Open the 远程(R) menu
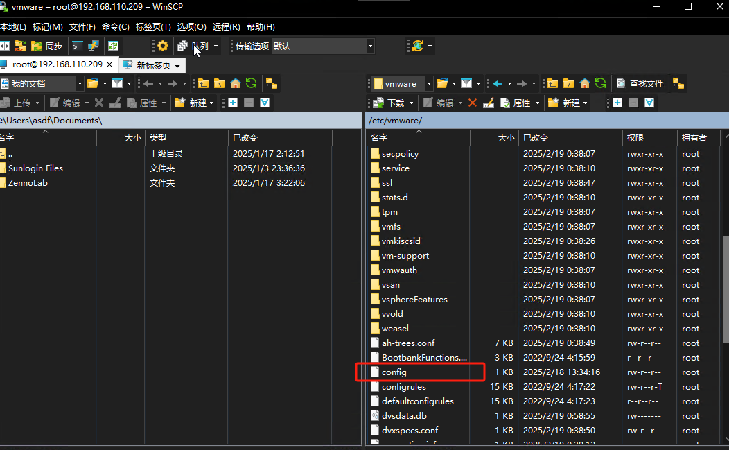The image size is (729, 450). click(x=227, y=27)
